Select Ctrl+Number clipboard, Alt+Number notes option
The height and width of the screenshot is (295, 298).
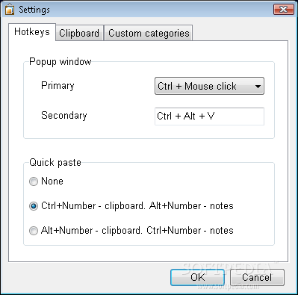tap(34, 206)
